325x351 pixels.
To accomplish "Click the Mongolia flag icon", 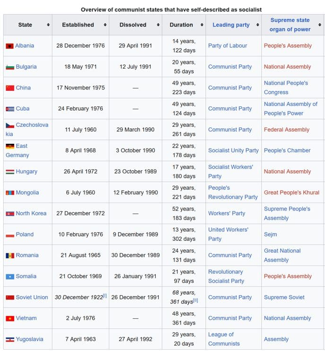I will 9,193.
